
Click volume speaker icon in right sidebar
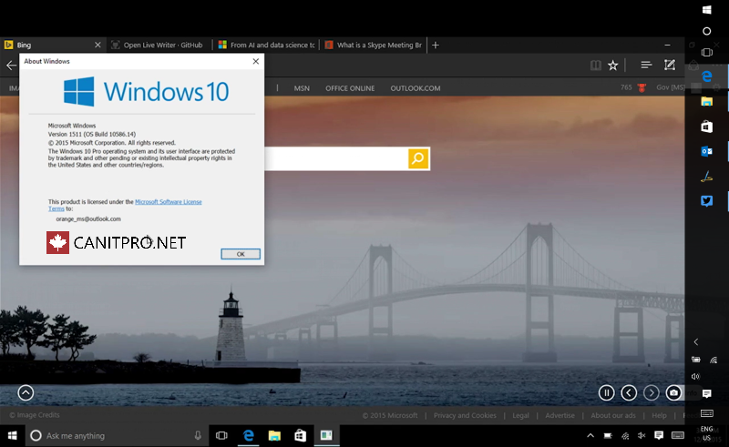tap(695, 376)
